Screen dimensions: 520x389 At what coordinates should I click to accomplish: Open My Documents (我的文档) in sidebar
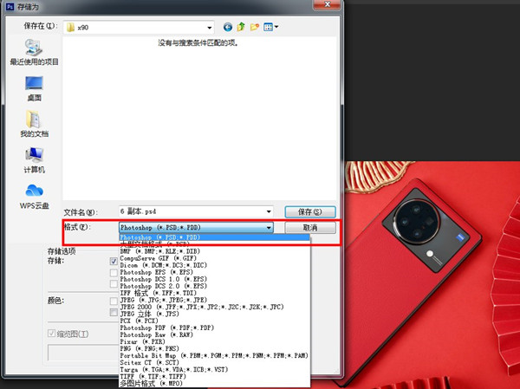34,125
